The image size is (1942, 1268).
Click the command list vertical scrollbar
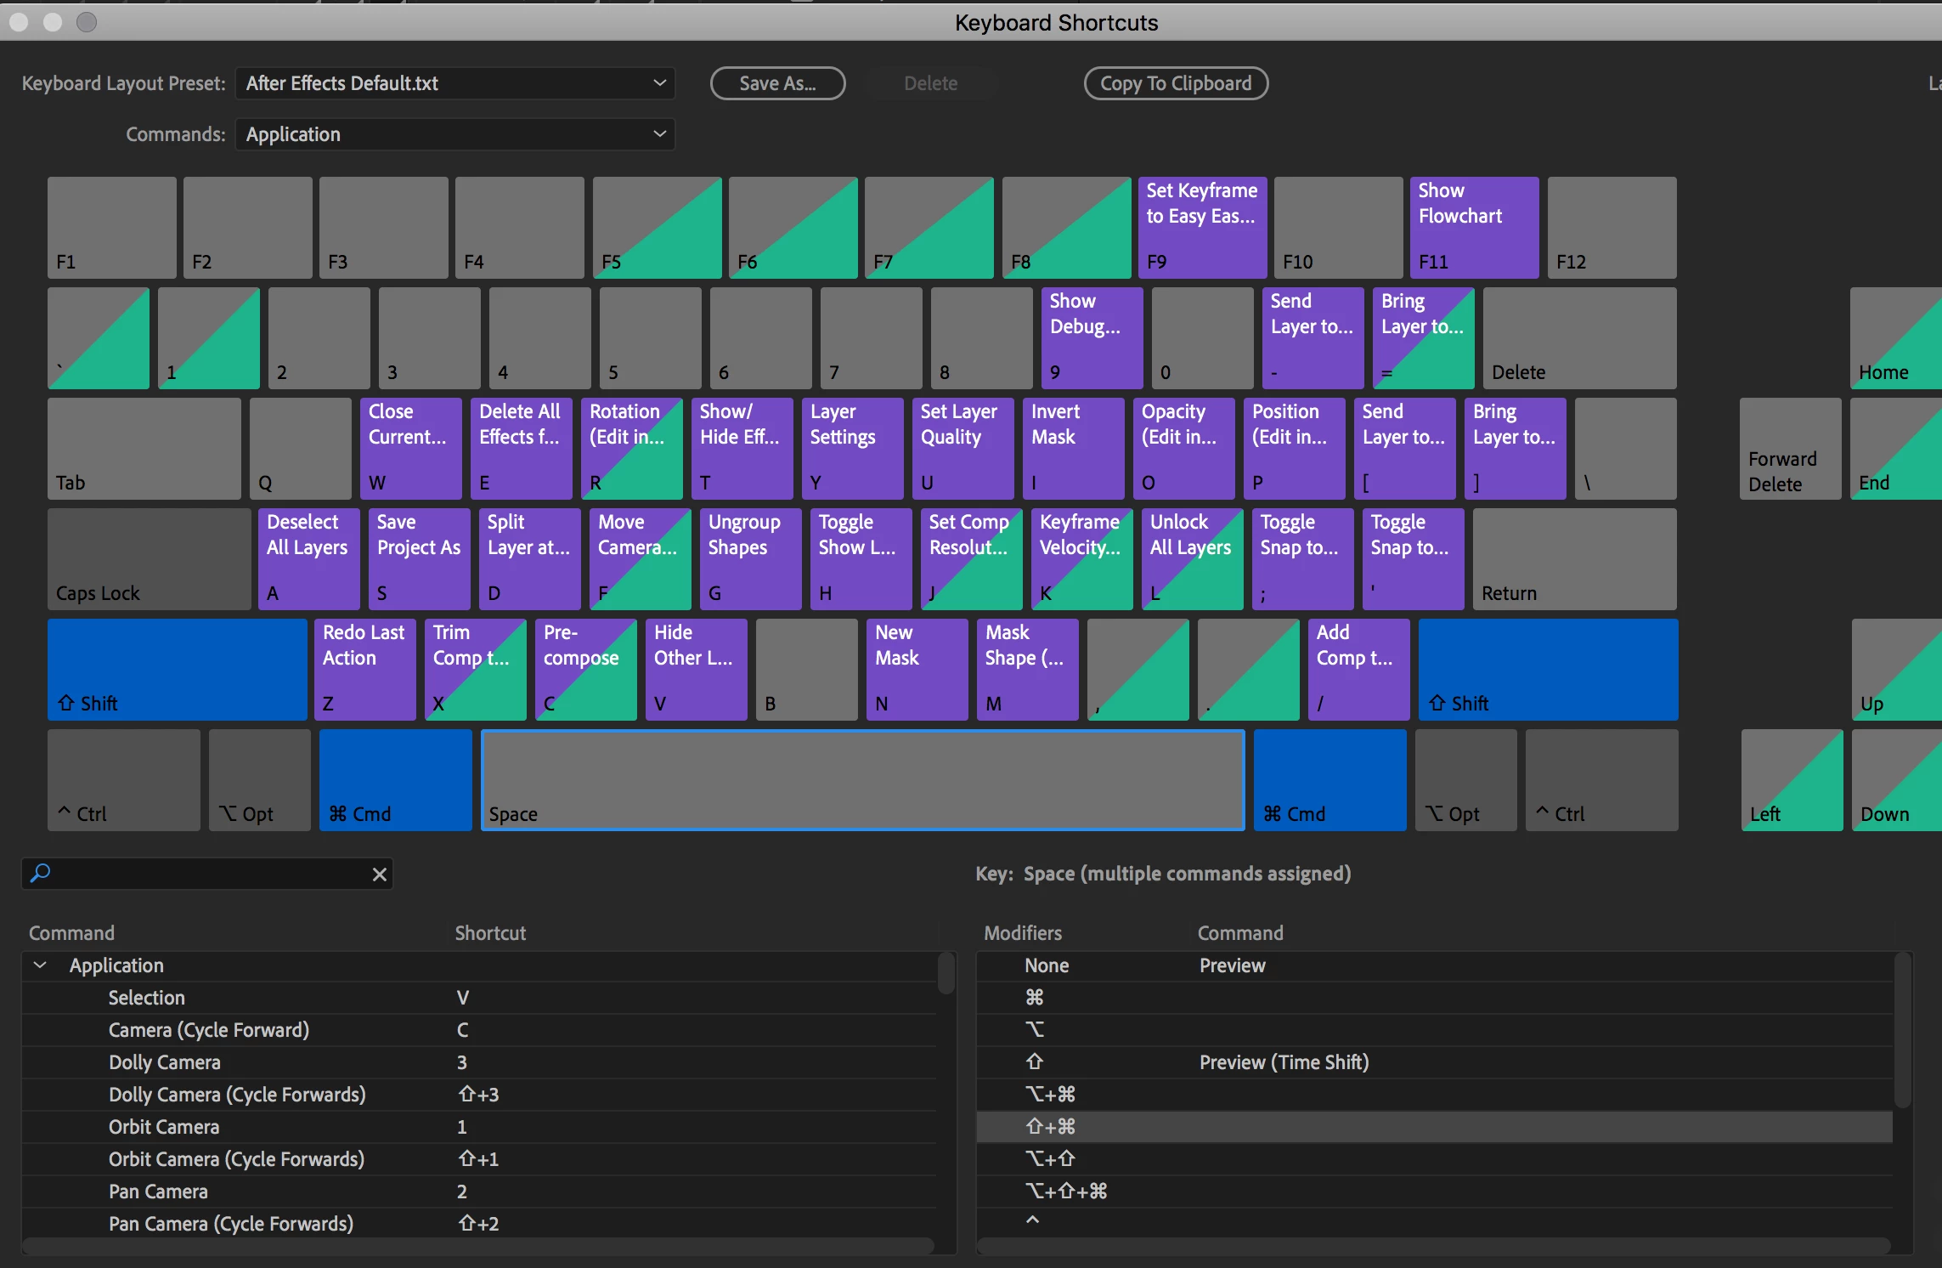946,974
